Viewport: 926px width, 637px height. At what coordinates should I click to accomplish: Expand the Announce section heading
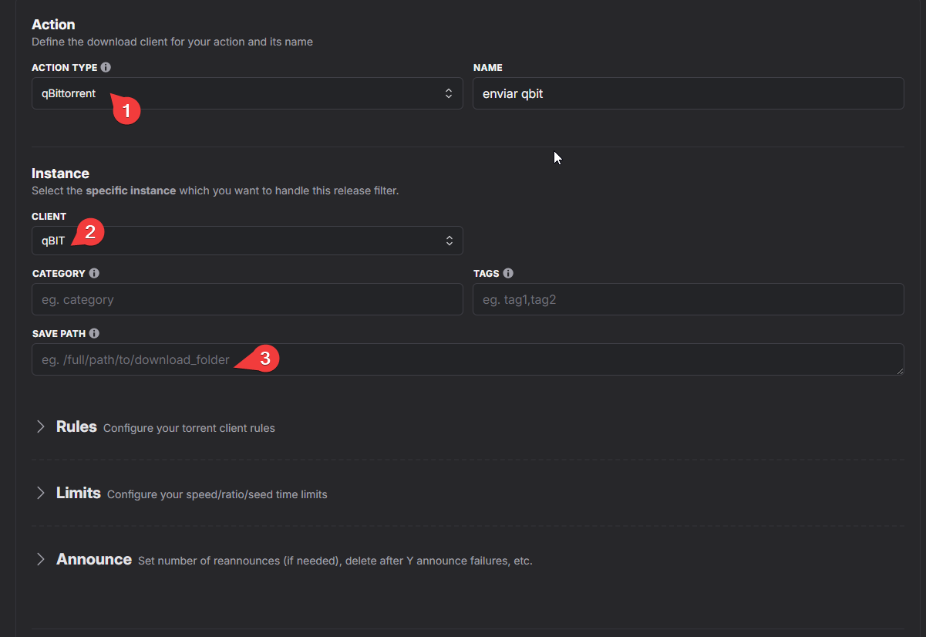(x=94, y=559)
